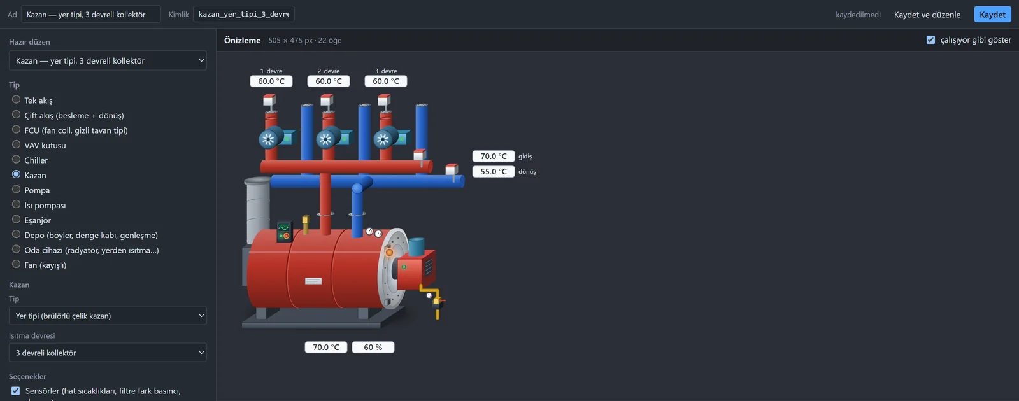Viewport: 1019px width, 401px height.
Task: Toggle the Sensörler checkbox
Action: click(16, 391)
